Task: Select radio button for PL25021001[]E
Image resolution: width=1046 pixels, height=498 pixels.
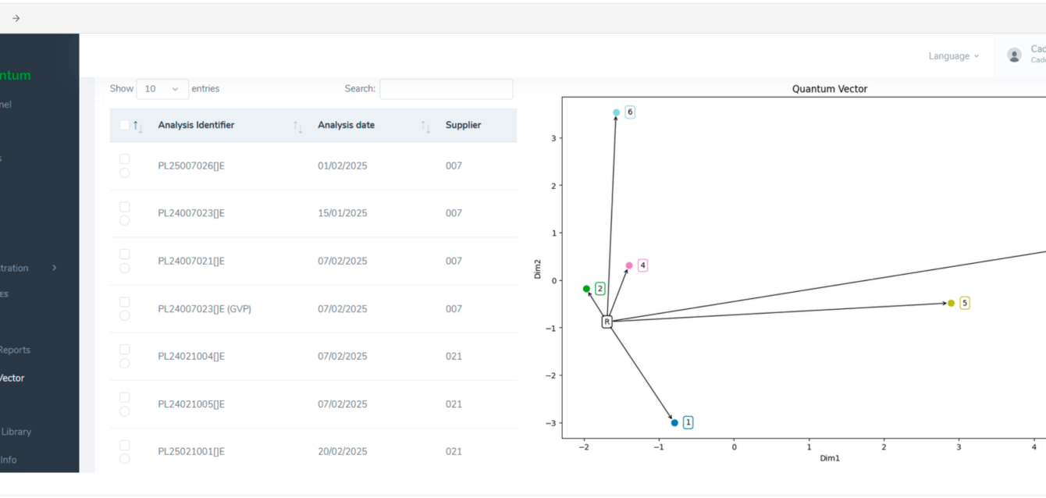Action: click(125, 459)
